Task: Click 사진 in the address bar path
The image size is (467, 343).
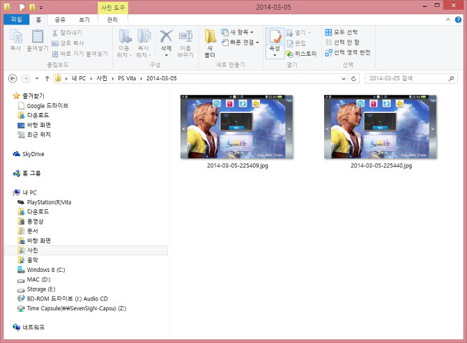Action: point(102,78)
